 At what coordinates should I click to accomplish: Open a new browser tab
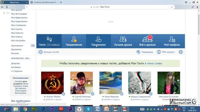tap(61, 2)
